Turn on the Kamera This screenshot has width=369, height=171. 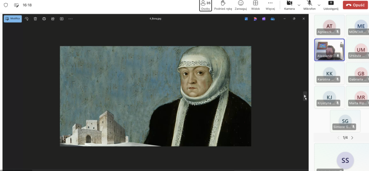point(289,5)
